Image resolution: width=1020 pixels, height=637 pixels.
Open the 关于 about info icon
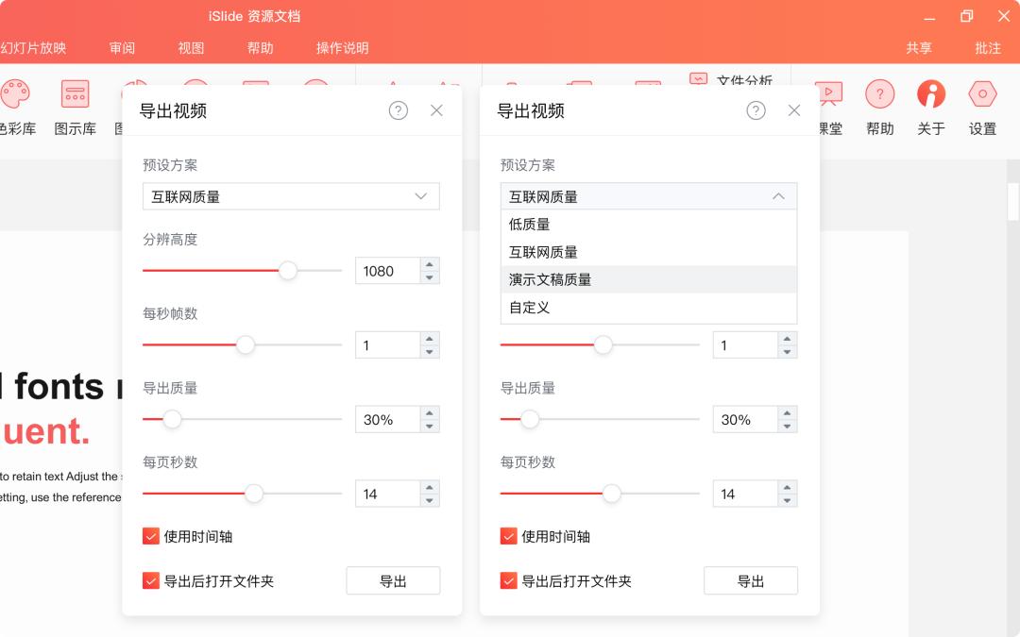pyautogui.click(x=930, y=95)
